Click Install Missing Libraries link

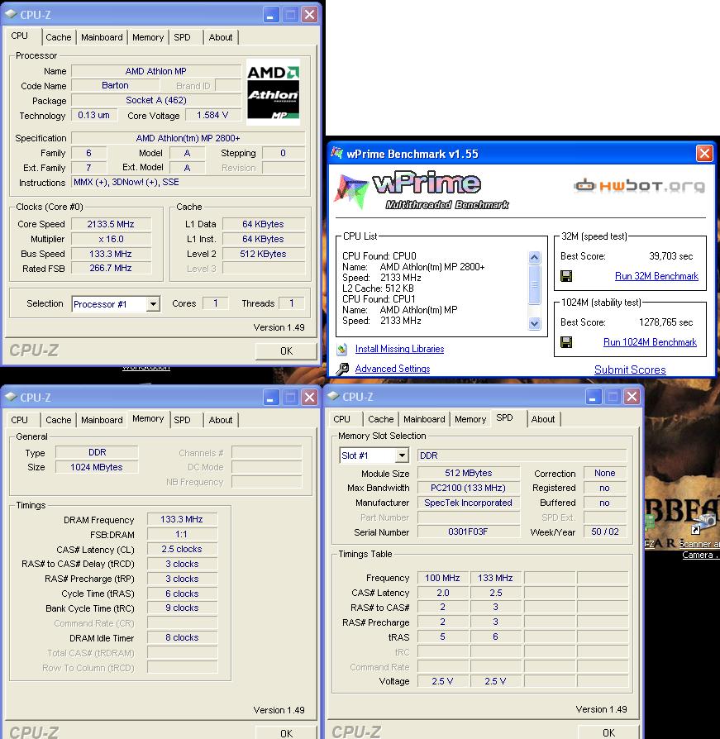pos(399,349)
